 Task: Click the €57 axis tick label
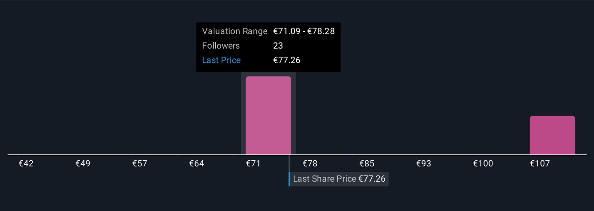[x=140, y=164]
